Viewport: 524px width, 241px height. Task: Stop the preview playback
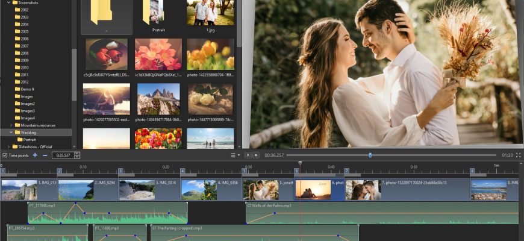coord(255,155)
